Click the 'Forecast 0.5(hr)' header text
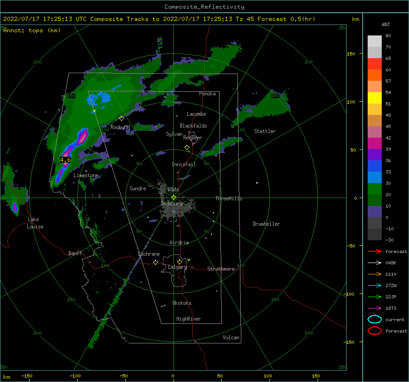The height and width of the screenshot is (382, 409). 286,19
